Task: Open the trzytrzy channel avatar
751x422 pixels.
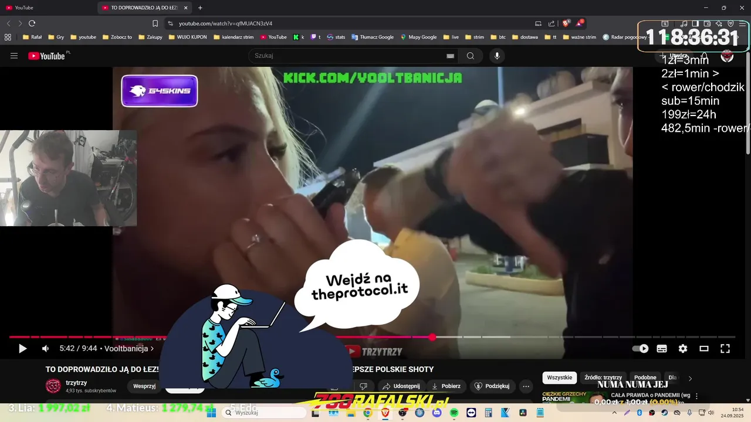Action: [x=53, y=386]
